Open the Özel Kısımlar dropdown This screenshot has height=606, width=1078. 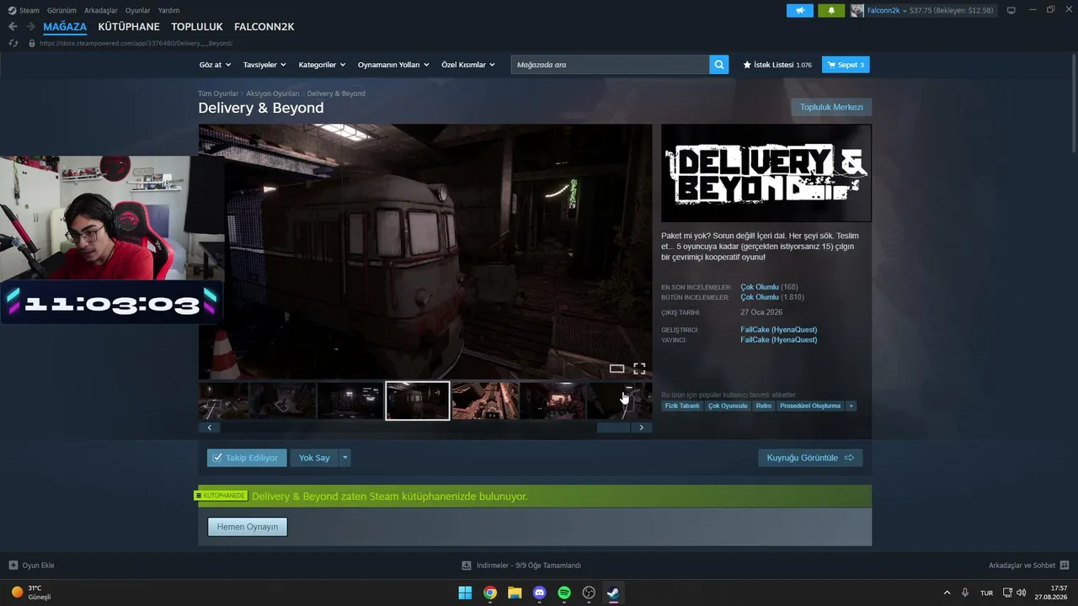(468, 65)
